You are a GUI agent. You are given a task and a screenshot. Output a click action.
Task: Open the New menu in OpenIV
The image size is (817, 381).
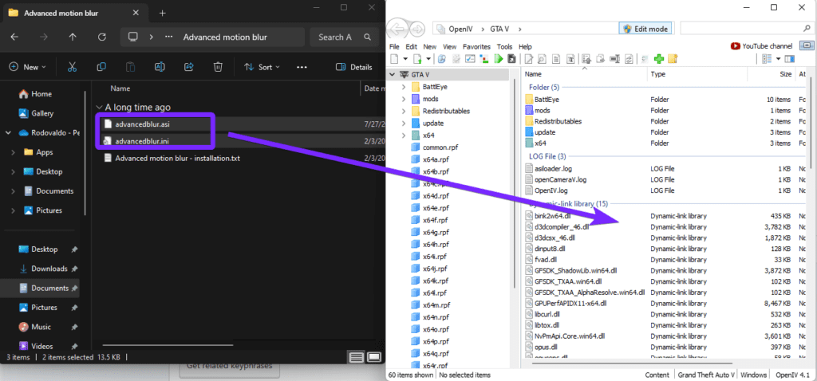click(x=430, y=46)
